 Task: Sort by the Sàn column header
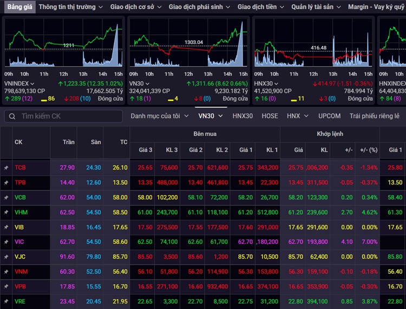click(96, 142)
